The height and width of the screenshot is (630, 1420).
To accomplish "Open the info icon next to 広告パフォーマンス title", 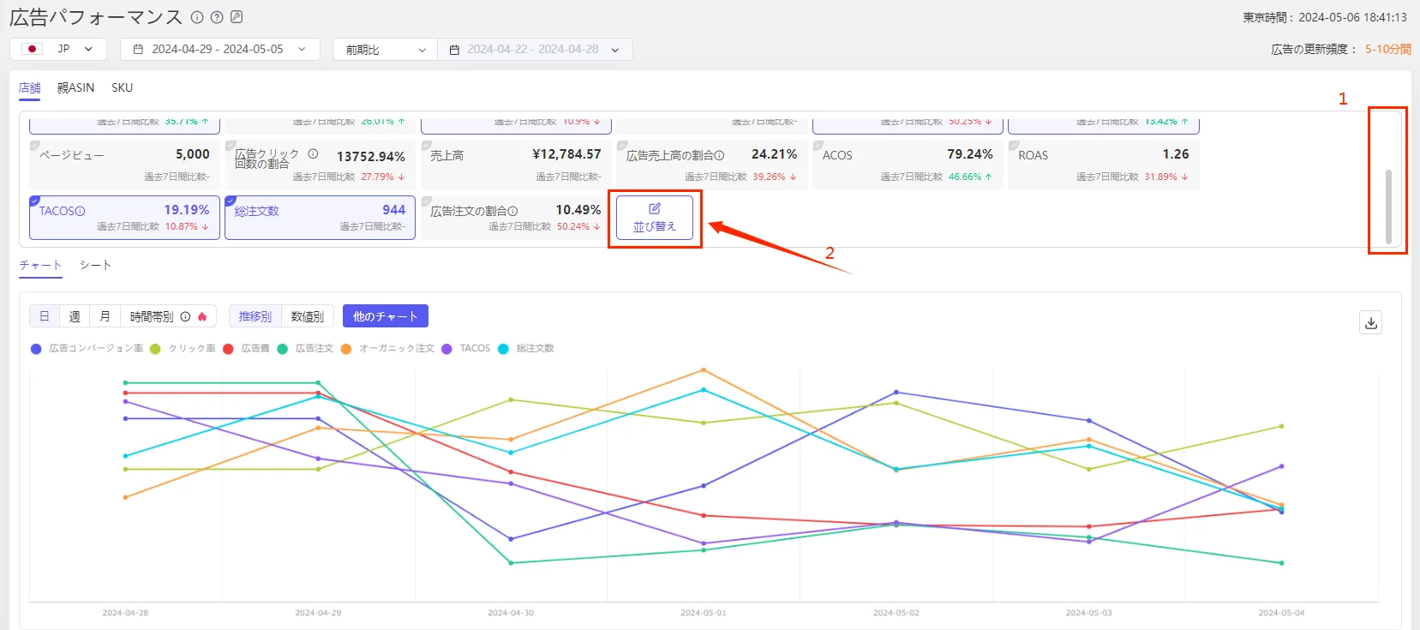I will pos(197,17).
